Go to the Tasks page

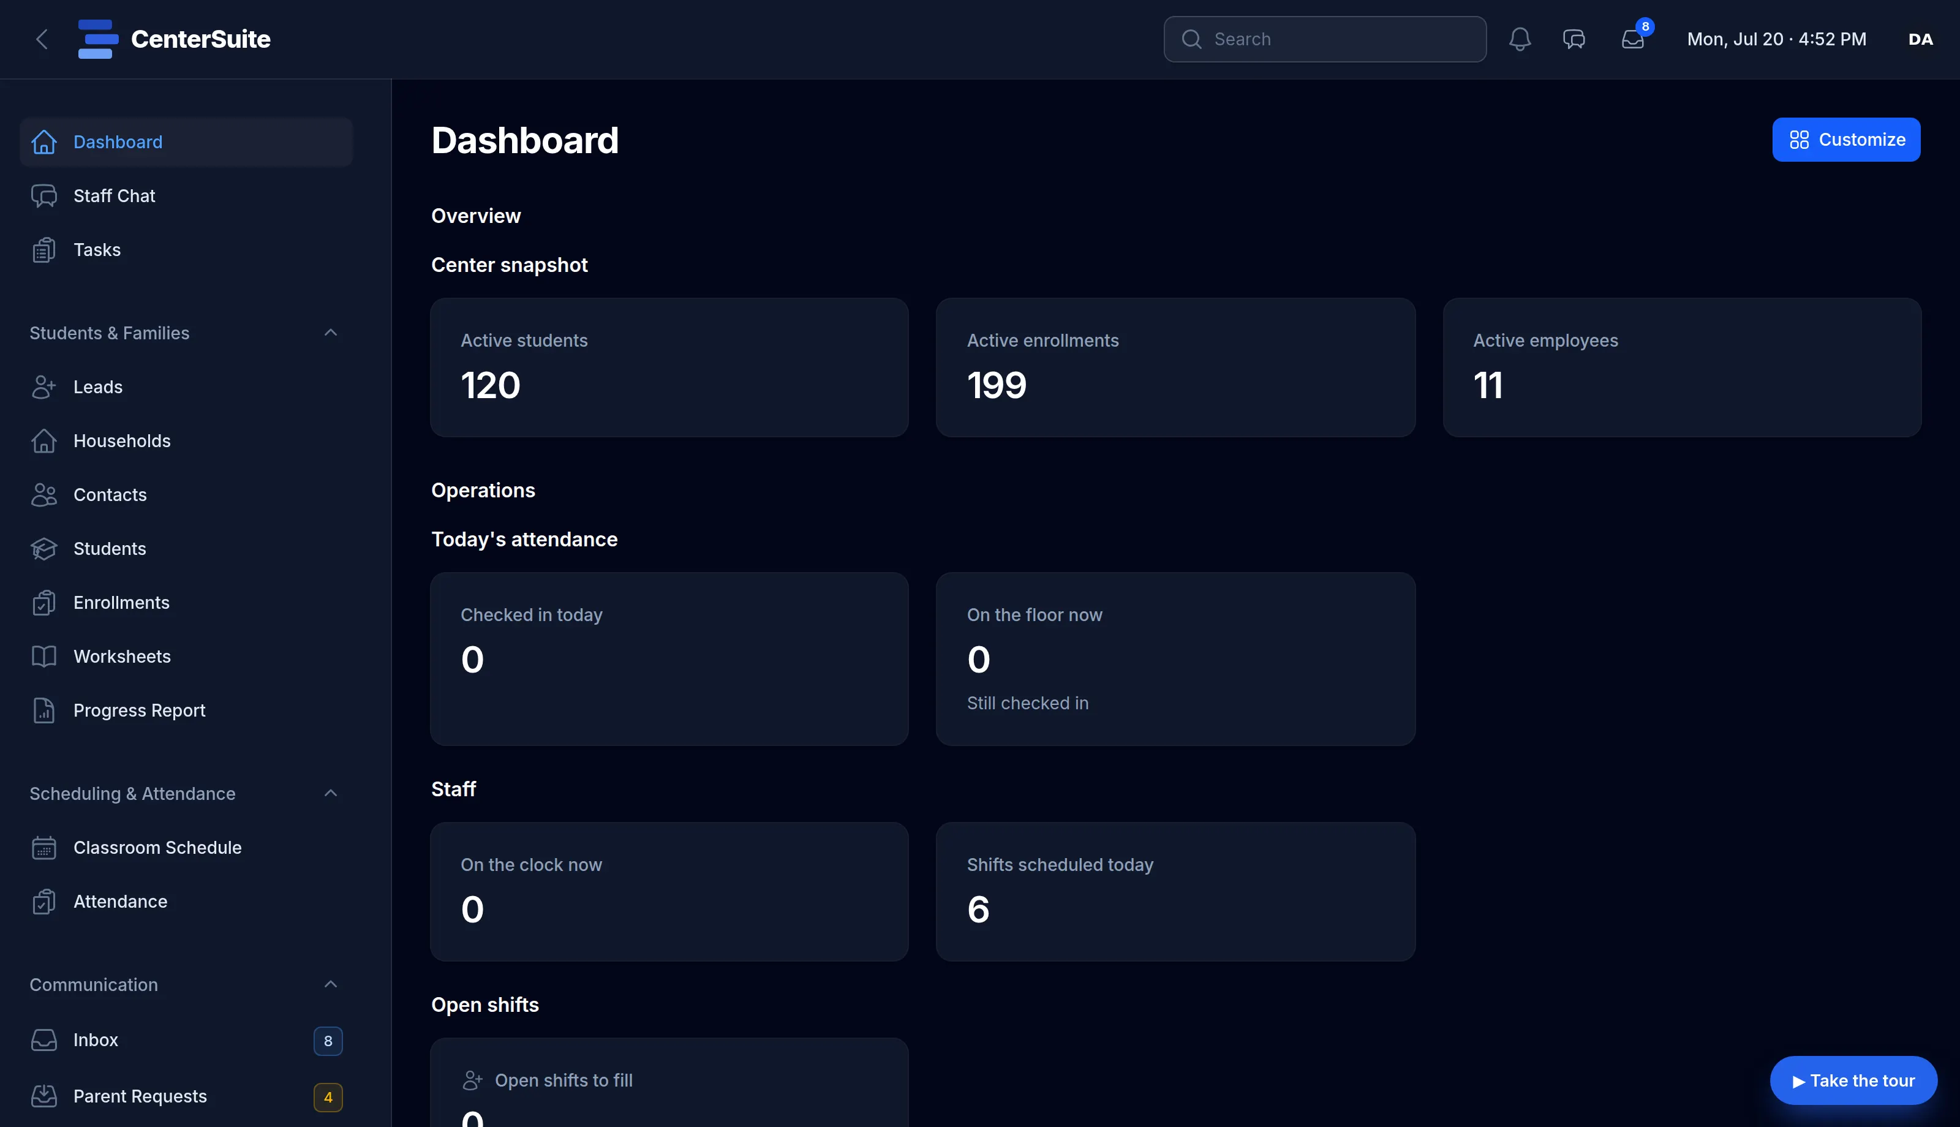(x=186, y=250)
